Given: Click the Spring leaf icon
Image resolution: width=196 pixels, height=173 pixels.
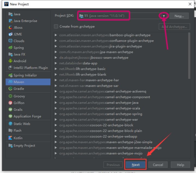Looking at the screenshot, I should click(x=10, y=47).
